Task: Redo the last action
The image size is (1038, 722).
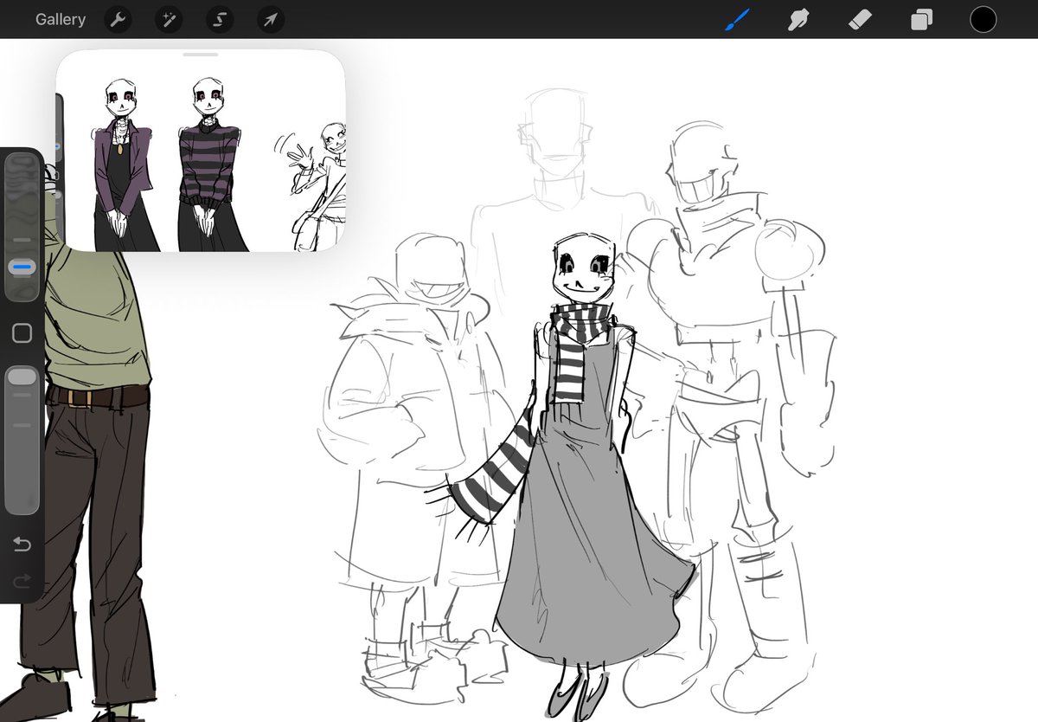Action: (22, 580)
